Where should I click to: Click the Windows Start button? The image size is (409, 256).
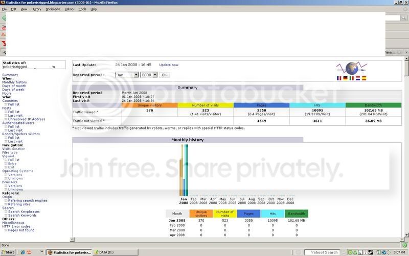click(x=8, y=252)
